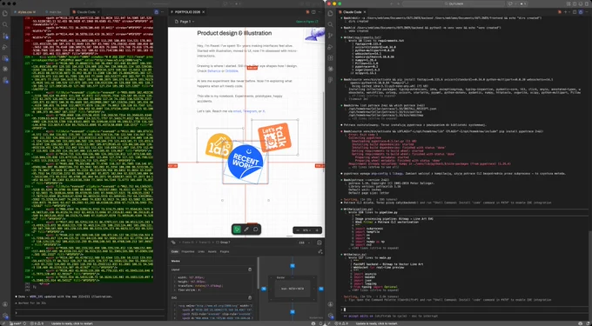Screen dimensions: 592x326
Task: Open the Properties tab in inspect panel
Action: (188, 251)
